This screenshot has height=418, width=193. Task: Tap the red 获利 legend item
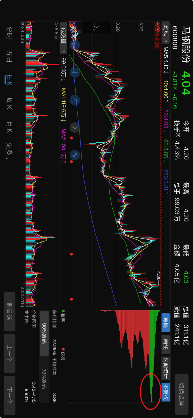click(63, 355)
